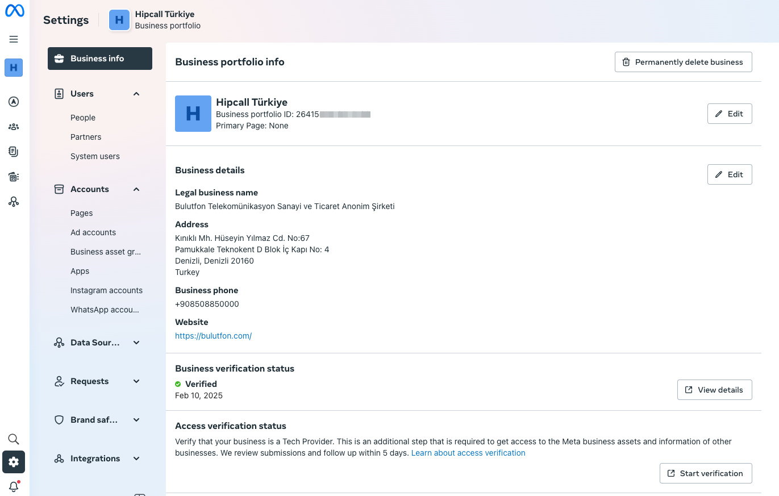This screenshot has width=779, height=496.
Task: Open the data sources nodes icon in left rail
Action: [14, 202]
